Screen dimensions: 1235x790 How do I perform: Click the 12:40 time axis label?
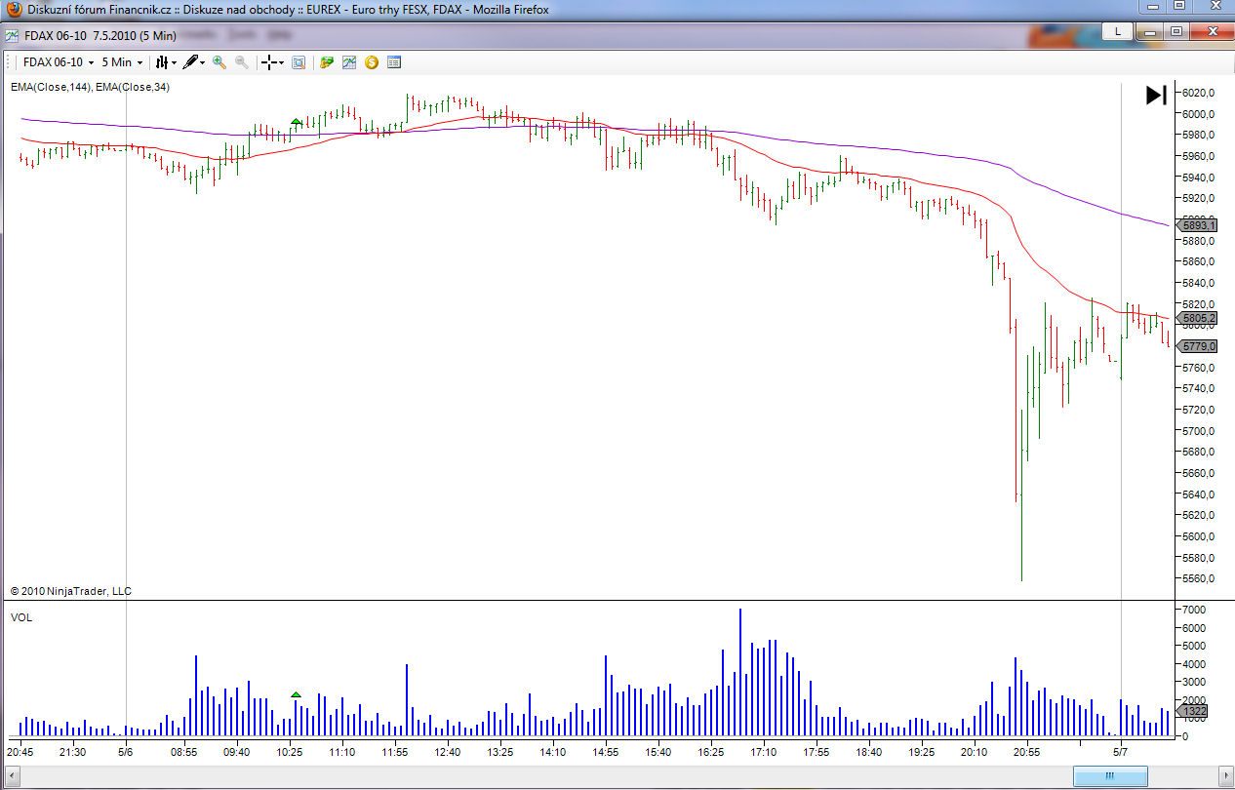447,752
